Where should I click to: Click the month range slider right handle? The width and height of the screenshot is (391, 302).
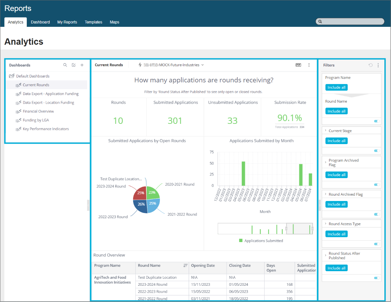[313, 228]
